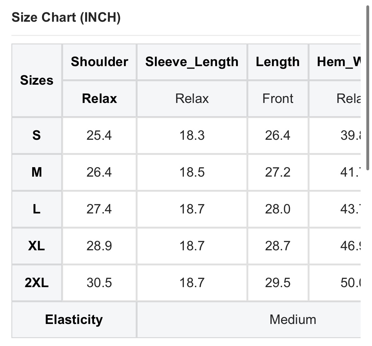The image size is (372, 346).
Task: Select the M size row label
Action: pyautogui.click(x=37, y=172)
